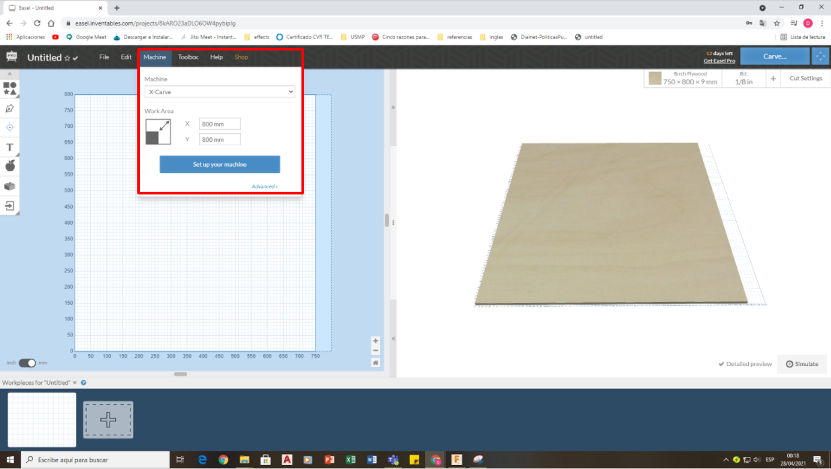The height and width of the screenshot is (469, 831).
Task: Bookmark this page with the star icon
Action: coord(777,23)
